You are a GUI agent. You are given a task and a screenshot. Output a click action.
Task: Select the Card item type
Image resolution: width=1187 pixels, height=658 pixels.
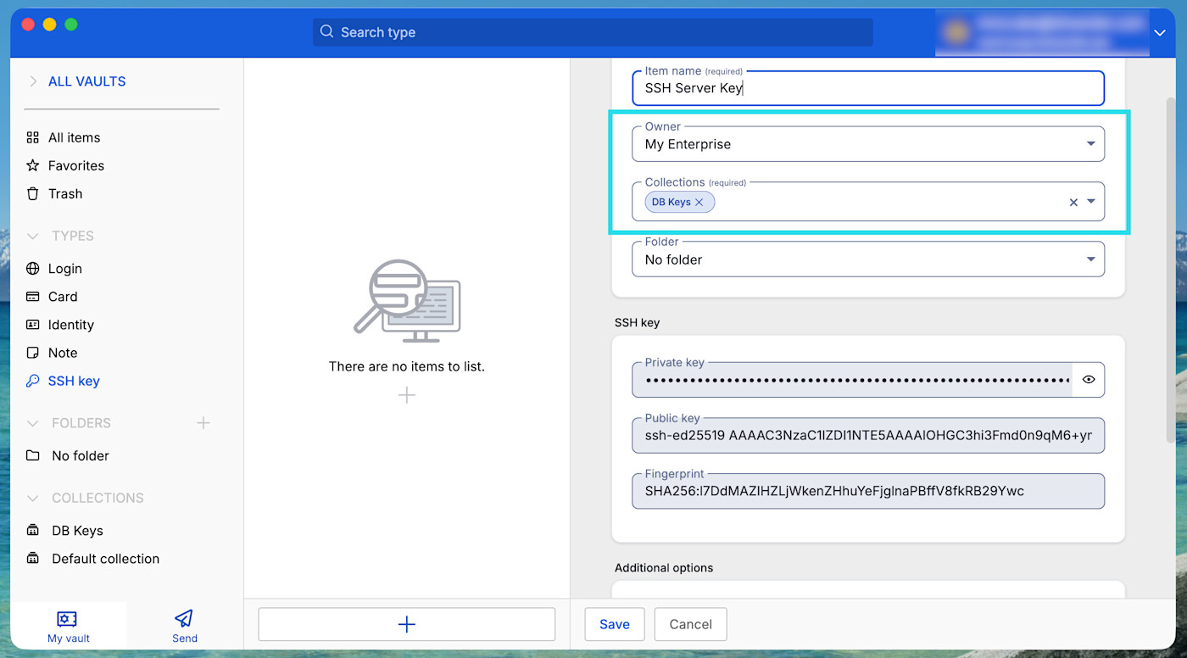pyautogui.click(x=61, y=296)
